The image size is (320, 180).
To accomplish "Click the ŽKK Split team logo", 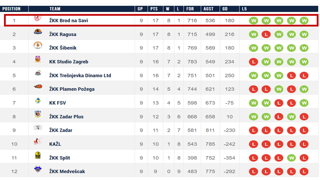I will [x=38, y=156].
